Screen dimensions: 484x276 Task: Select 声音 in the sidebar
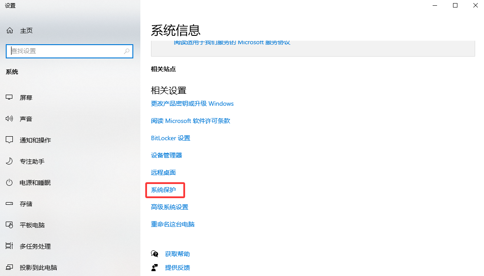point(26,119)
